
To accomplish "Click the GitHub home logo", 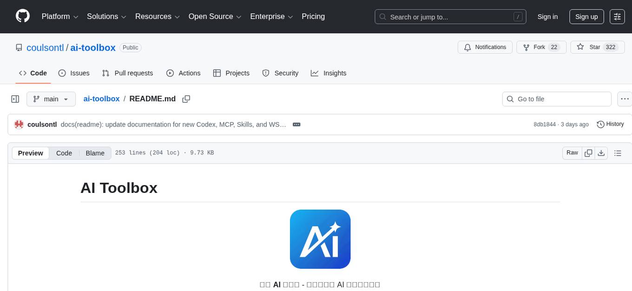I will coord(22,15).
